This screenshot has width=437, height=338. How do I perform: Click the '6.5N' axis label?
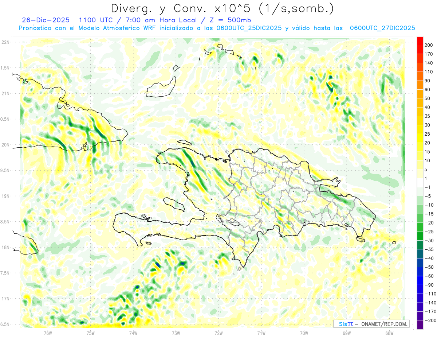click(5, 324)
